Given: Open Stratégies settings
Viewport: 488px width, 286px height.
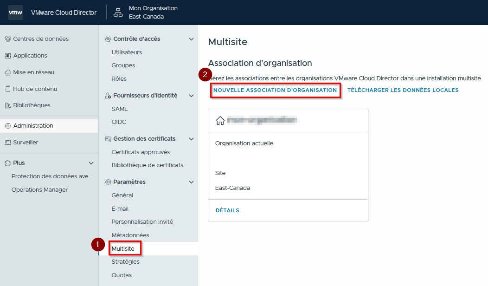Looking at the screenshot, I should click(x=125, y=262).
